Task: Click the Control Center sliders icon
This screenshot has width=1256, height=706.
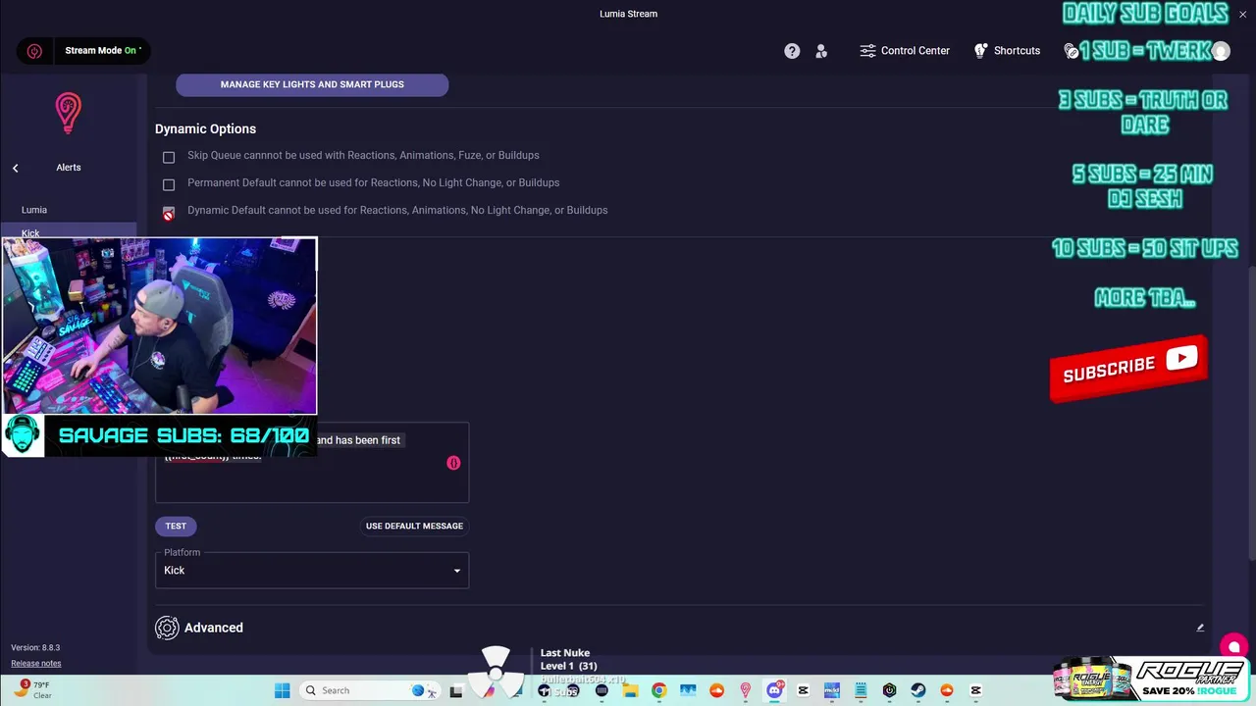Action: (867, 51)
